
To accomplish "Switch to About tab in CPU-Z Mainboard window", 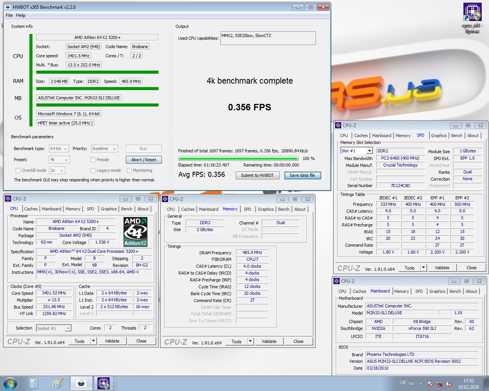I will pos(471,291).
